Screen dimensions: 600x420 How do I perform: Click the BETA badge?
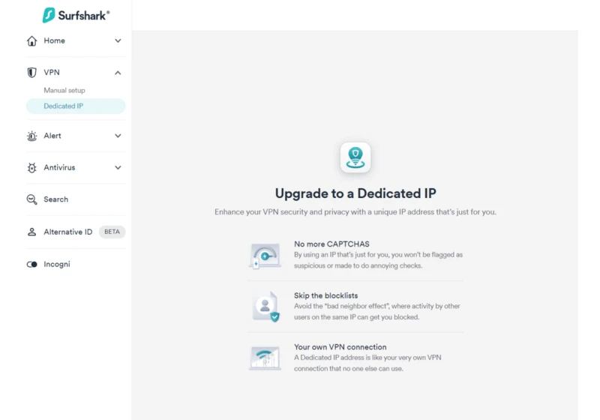coord(112,232)
